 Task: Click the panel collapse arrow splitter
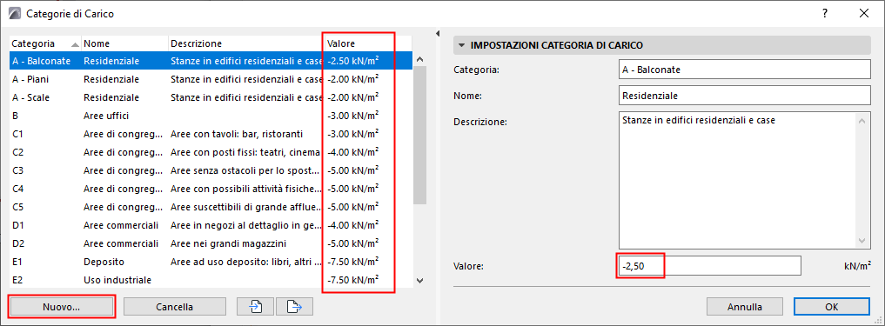[439, 34]
